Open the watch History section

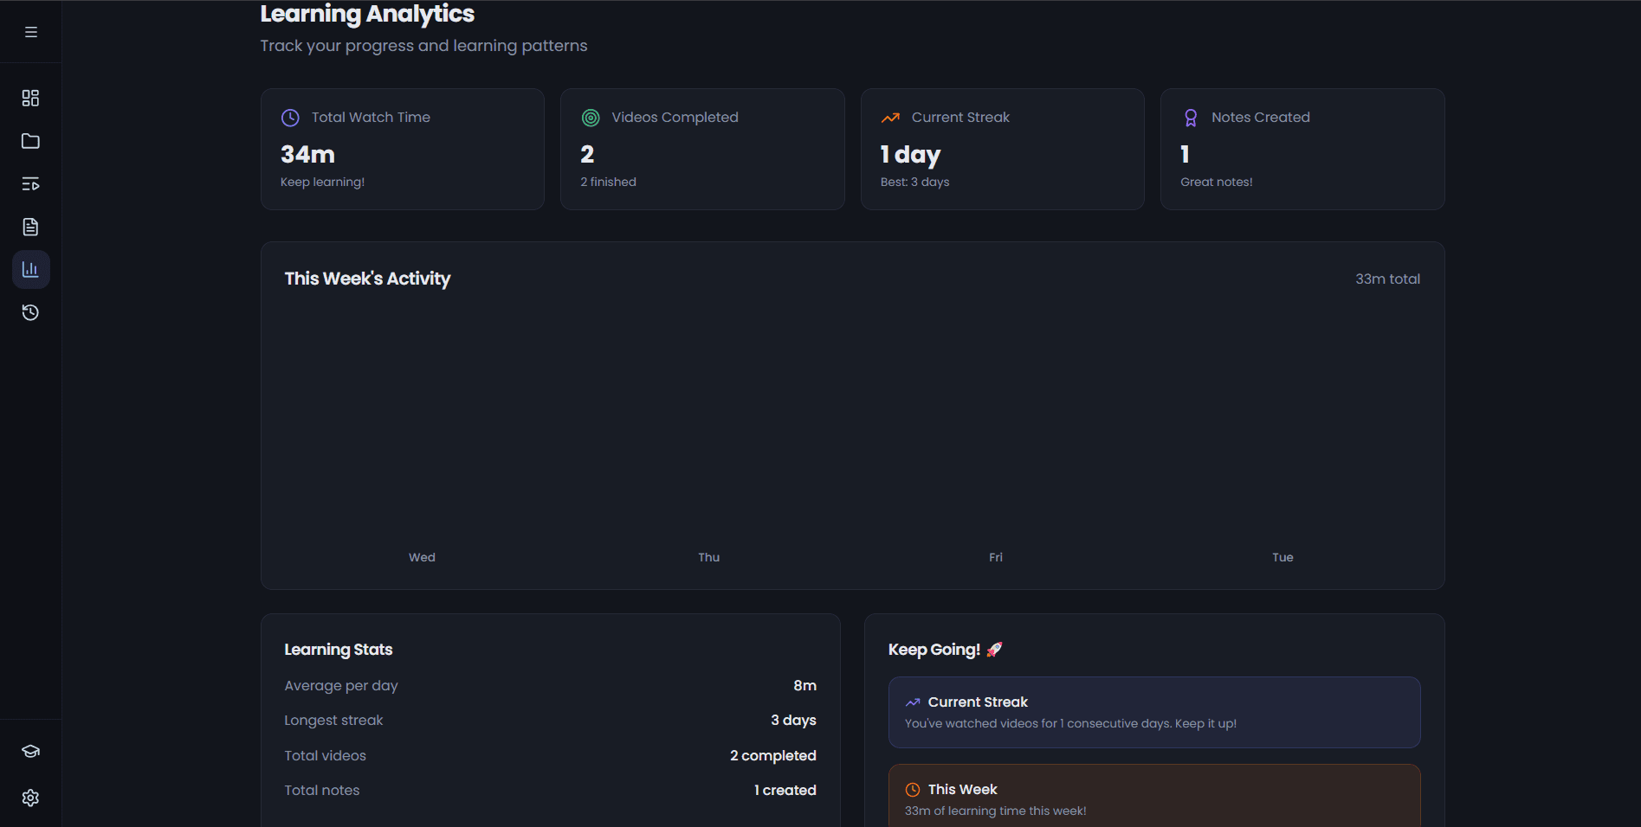coord(30,312)
